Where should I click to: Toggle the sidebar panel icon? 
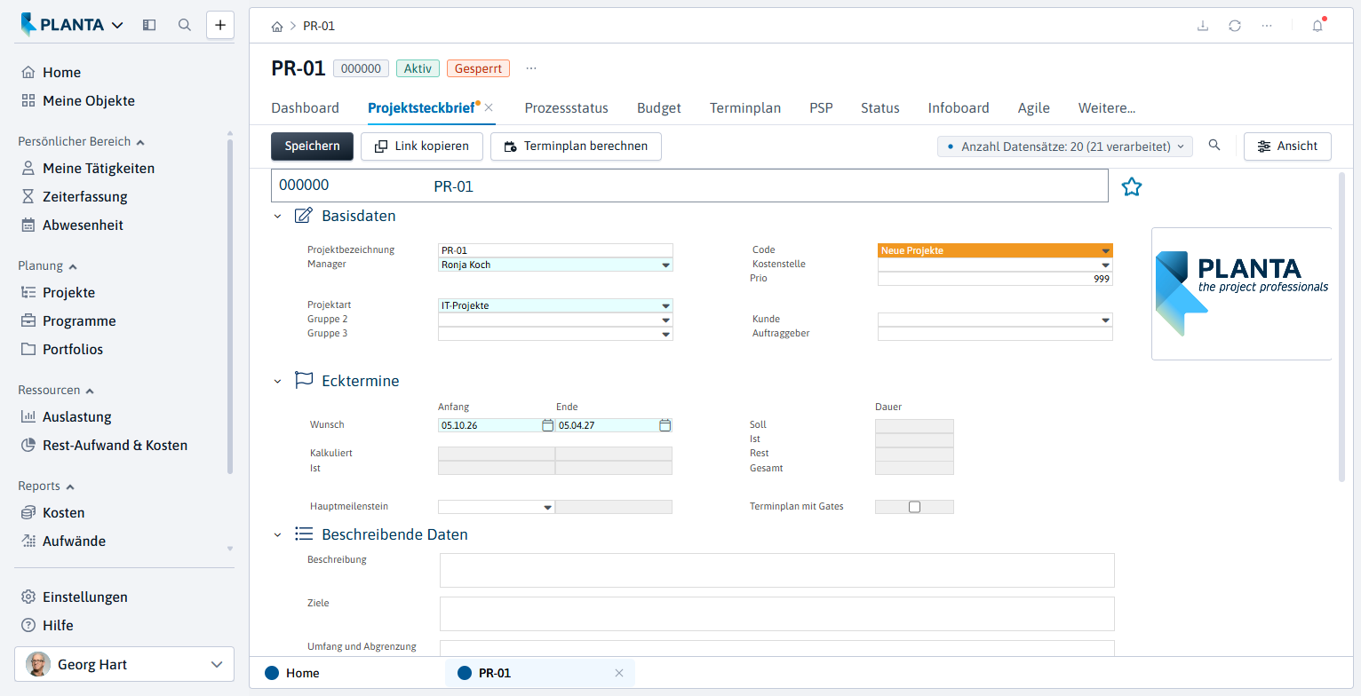click(149, 25)
